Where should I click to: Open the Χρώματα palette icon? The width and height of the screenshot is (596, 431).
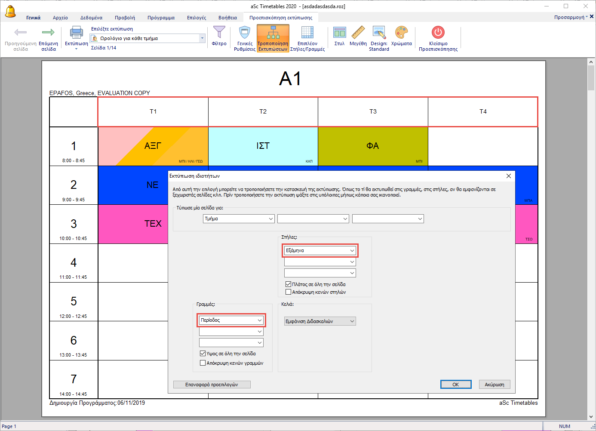pyautogui.click(x=401, y=33)
